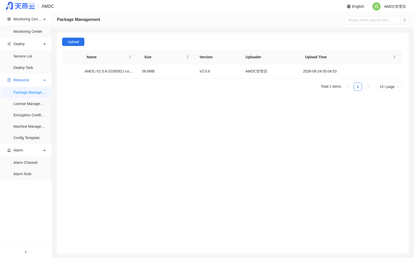Go to previous page arrow
Screen dimensions: 414x258
[348, 87]
